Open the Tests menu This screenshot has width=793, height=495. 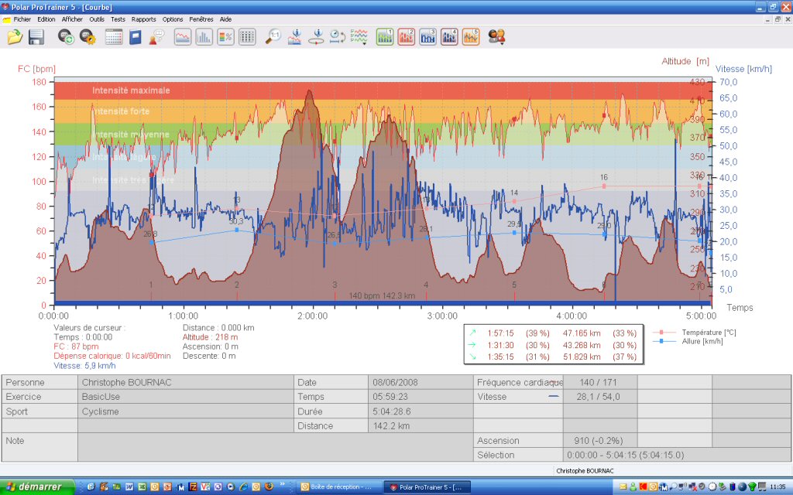tap(118, 19)
